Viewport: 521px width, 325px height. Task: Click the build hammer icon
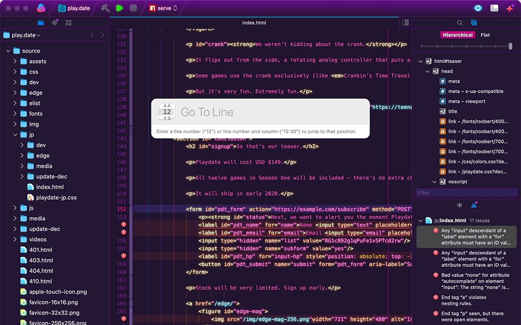[105, 8]
